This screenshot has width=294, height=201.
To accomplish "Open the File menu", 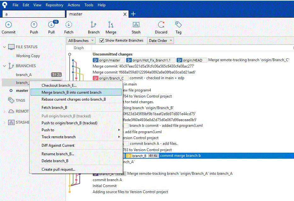I will pyautogui.click(x=15, y=5).
